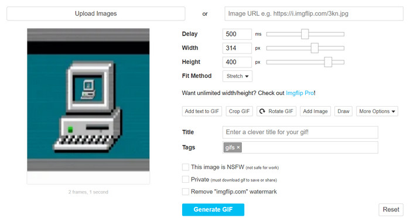Click the Reset button
Viewport: 410px width, 218px height.
(391, 210)
